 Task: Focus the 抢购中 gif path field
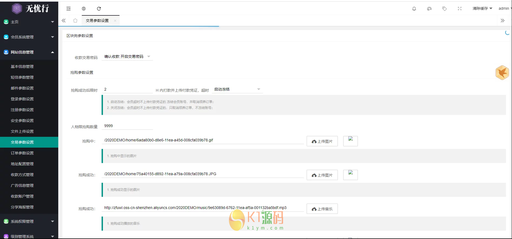point(203,140)
